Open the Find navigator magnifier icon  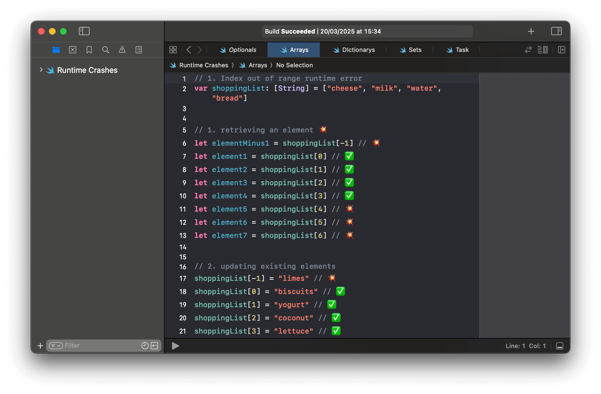106,50
